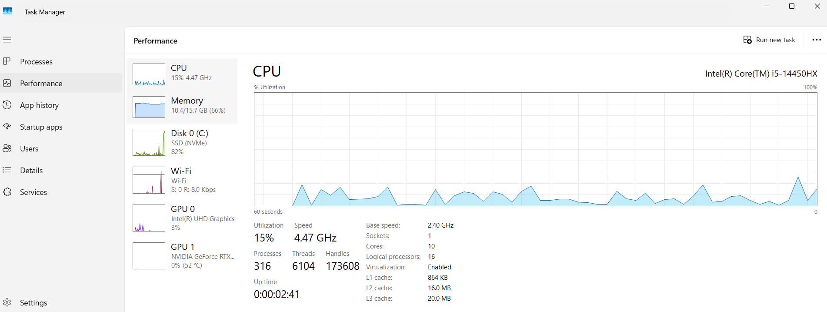Click the Users people icon
827x312 pixels.
[7, 148]
